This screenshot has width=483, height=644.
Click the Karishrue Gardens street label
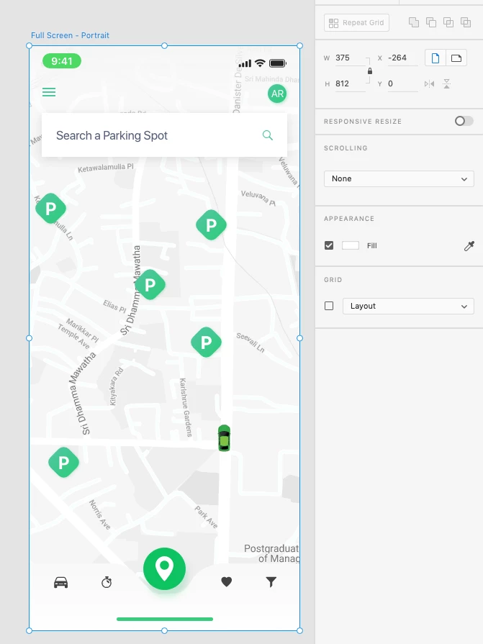tap(185, 407)
